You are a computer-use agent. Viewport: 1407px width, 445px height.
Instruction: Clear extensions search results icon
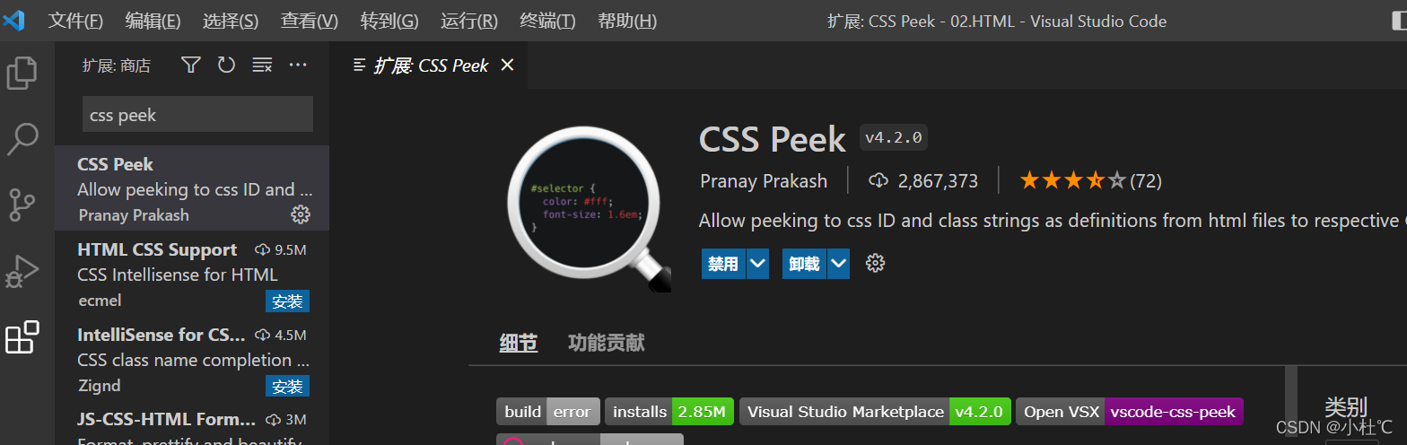[262, 65]
